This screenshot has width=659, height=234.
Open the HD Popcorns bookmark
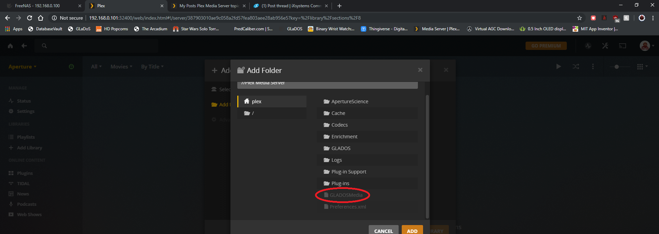(112, 29)
